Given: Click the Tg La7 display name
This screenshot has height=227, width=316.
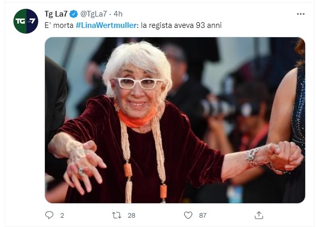Looking at the screenshot, I should coord(56,14).
